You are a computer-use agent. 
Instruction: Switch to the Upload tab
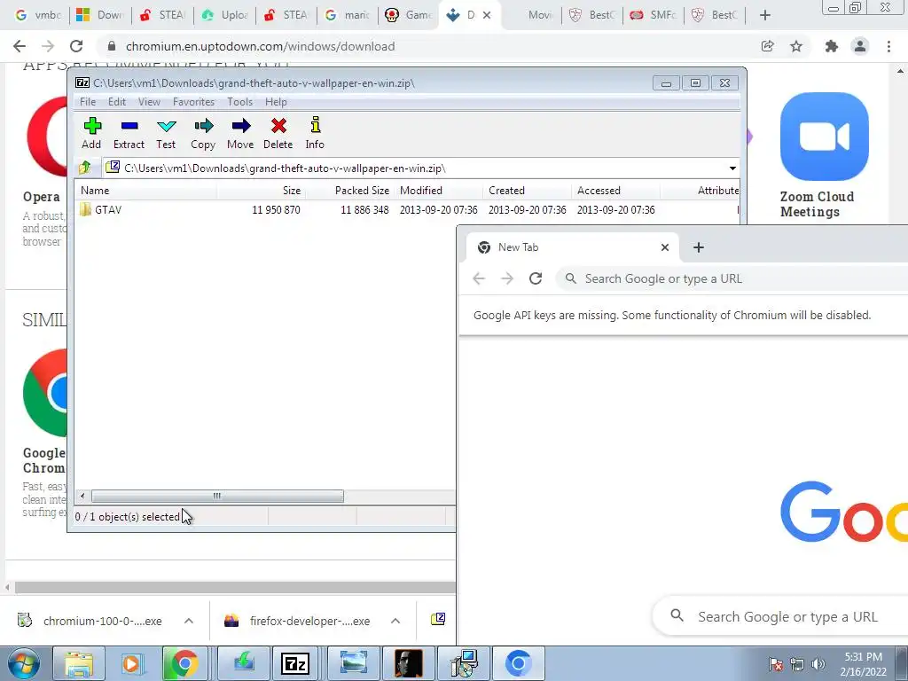point(224,15)
